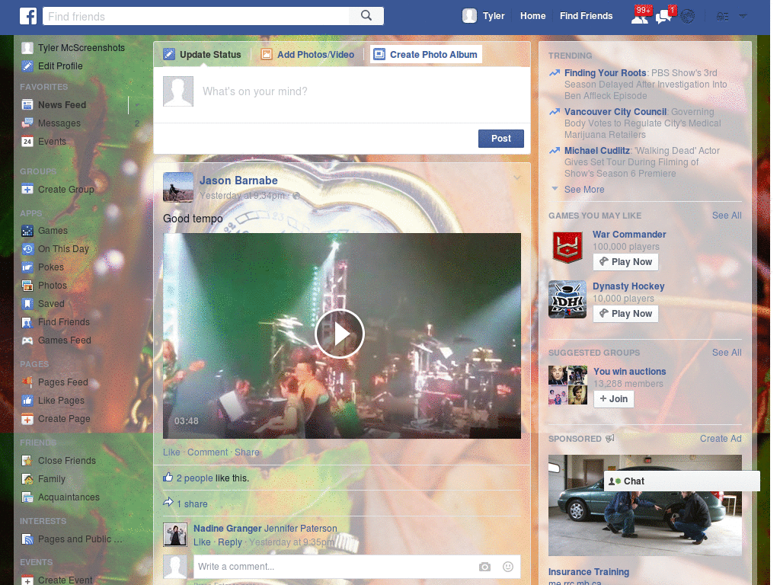Open War Commander game icon
The image size is (780, 585).
tap(567, 248)
